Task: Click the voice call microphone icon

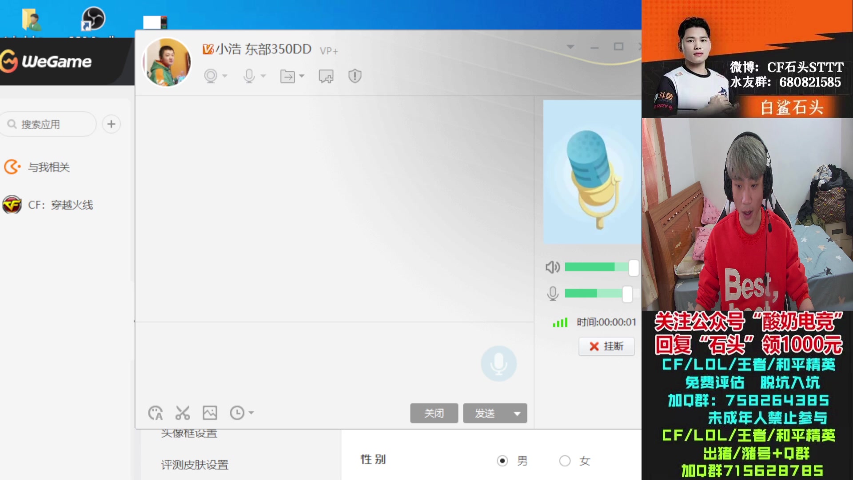Action: [249, 76]
